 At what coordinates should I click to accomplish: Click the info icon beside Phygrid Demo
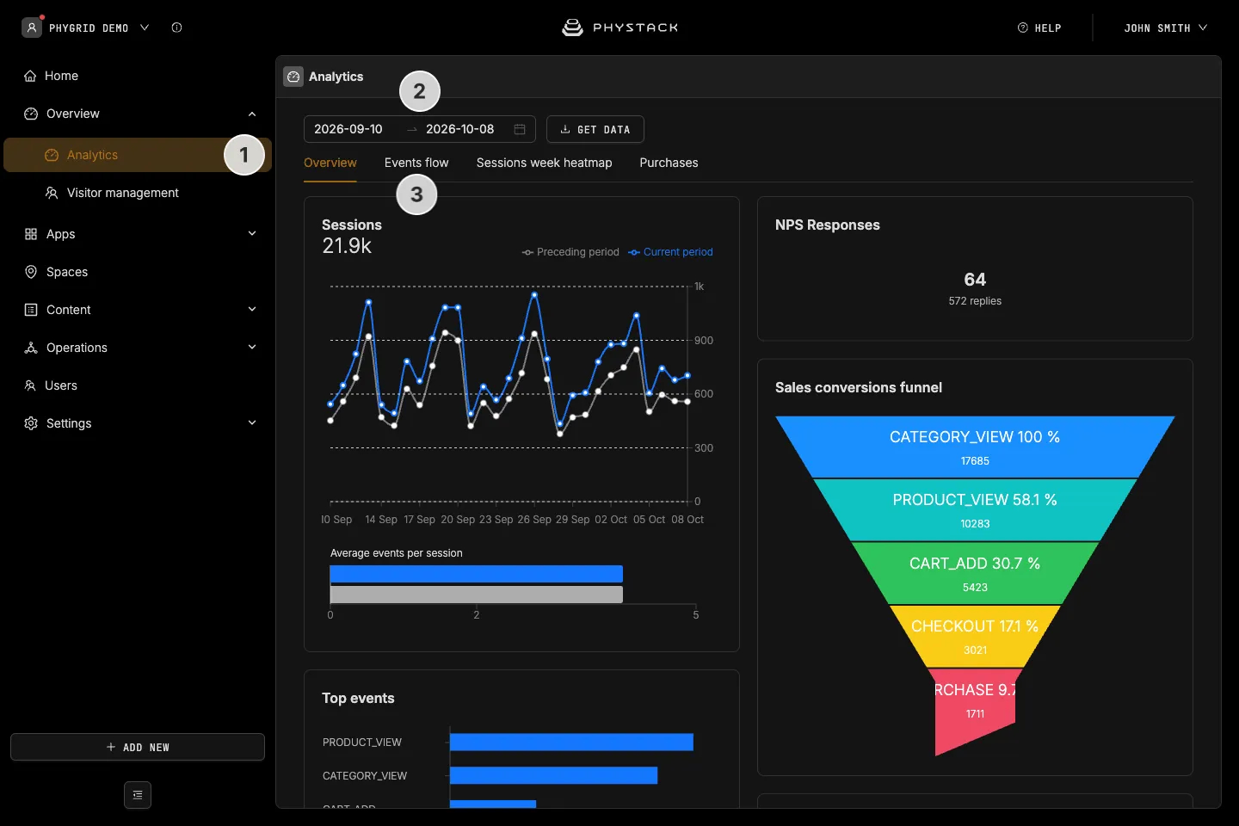[176, 28]
